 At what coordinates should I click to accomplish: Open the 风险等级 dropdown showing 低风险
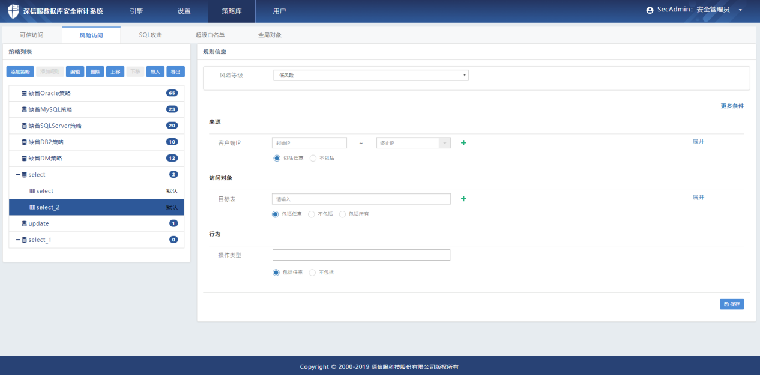pyautogui.click(x=370, y=75)
